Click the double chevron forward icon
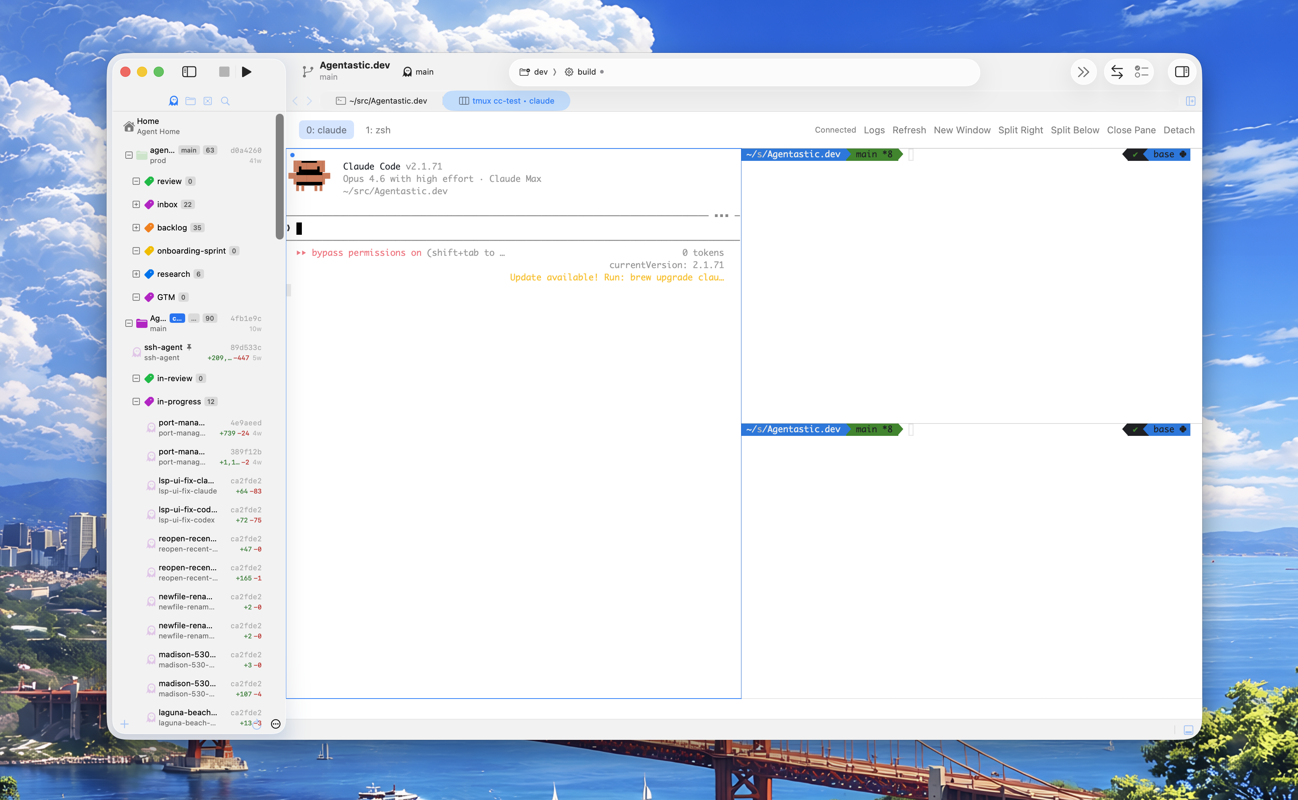 (1083, 72)
